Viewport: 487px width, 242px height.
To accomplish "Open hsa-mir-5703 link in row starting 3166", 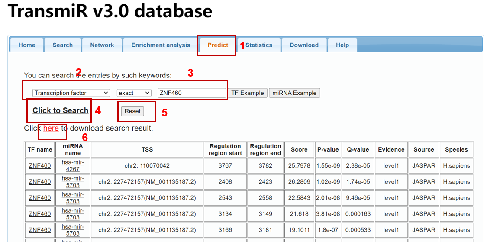I will tap(73, 230).
